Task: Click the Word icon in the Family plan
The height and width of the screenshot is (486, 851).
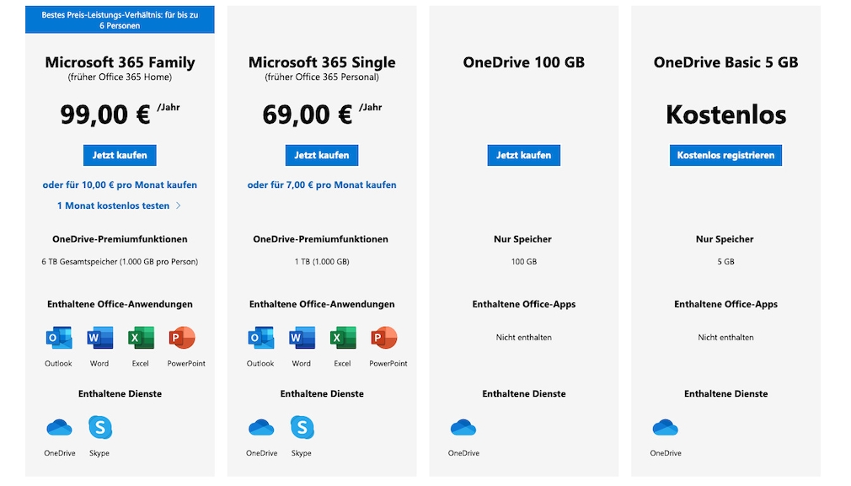Action: click(x=99, y=339)
